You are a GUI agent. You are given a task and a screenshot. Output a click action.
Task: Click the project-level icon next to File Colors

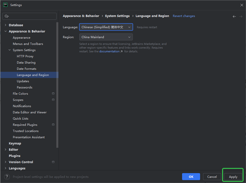point(53,94)
